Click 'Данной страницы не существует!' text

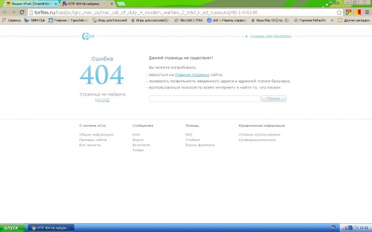tap(181, 58)
